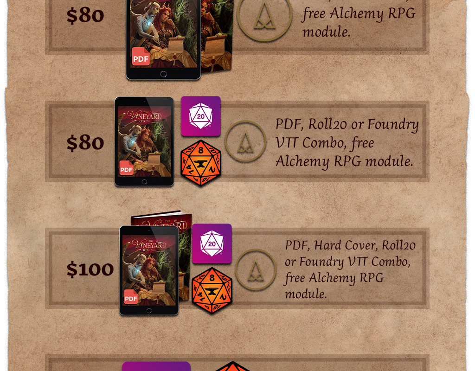This screenshot has width=475, height=371.
Task: Click the PDF badge on top tier tablet
Action: [141, 56]
